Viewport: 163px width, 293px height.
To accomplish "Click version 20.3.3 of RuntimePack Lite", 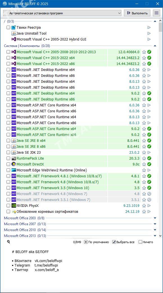I will tap(134, 158).
